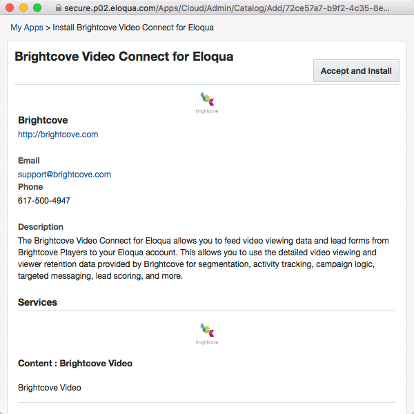Maximize the window with the green button
This screenshot has width=414, height=414.
click(37, 8)
